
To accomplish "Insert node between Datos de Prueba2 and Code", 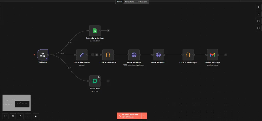I will (x=93, y=55).
